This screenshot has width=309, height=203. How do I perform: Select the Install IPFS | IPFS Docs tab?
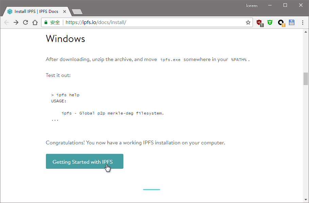(x=36, y=12)
